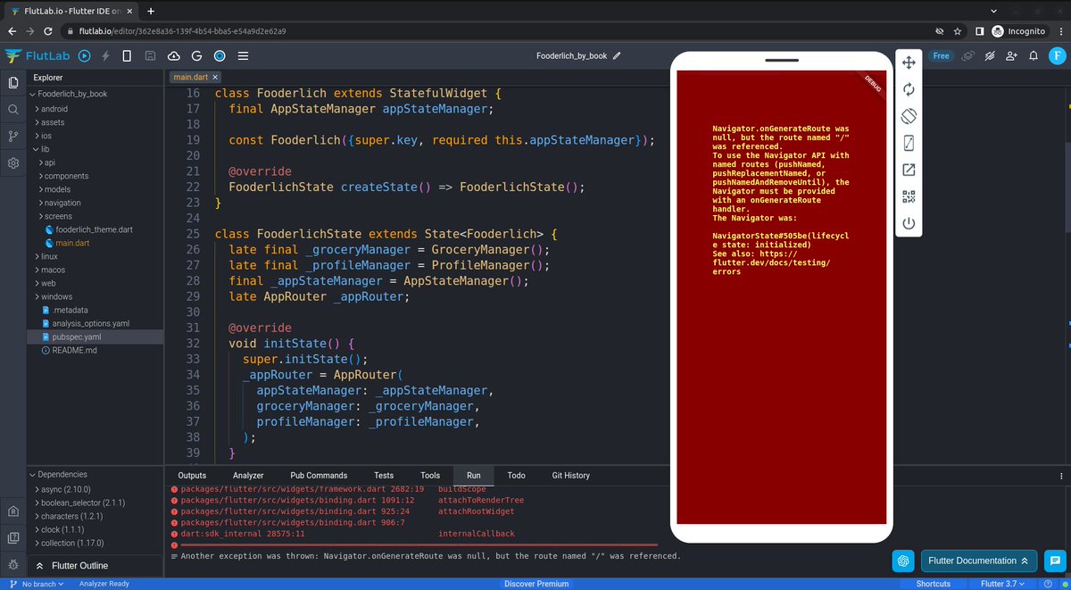
Task: Click the notifications bell icon
Action: [x=1034, y=55]
